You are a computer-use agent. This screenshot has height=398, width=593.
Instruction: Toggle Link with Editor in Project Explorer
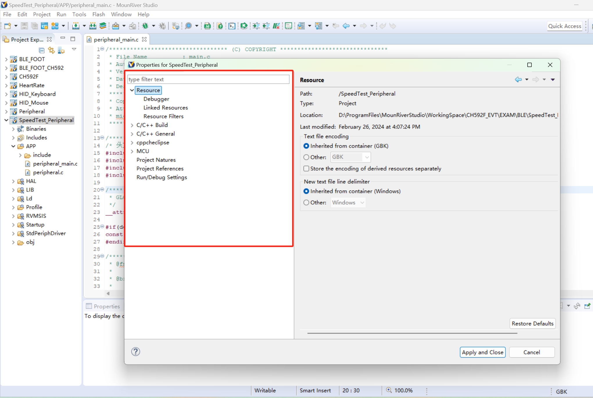tap(51, 50)
